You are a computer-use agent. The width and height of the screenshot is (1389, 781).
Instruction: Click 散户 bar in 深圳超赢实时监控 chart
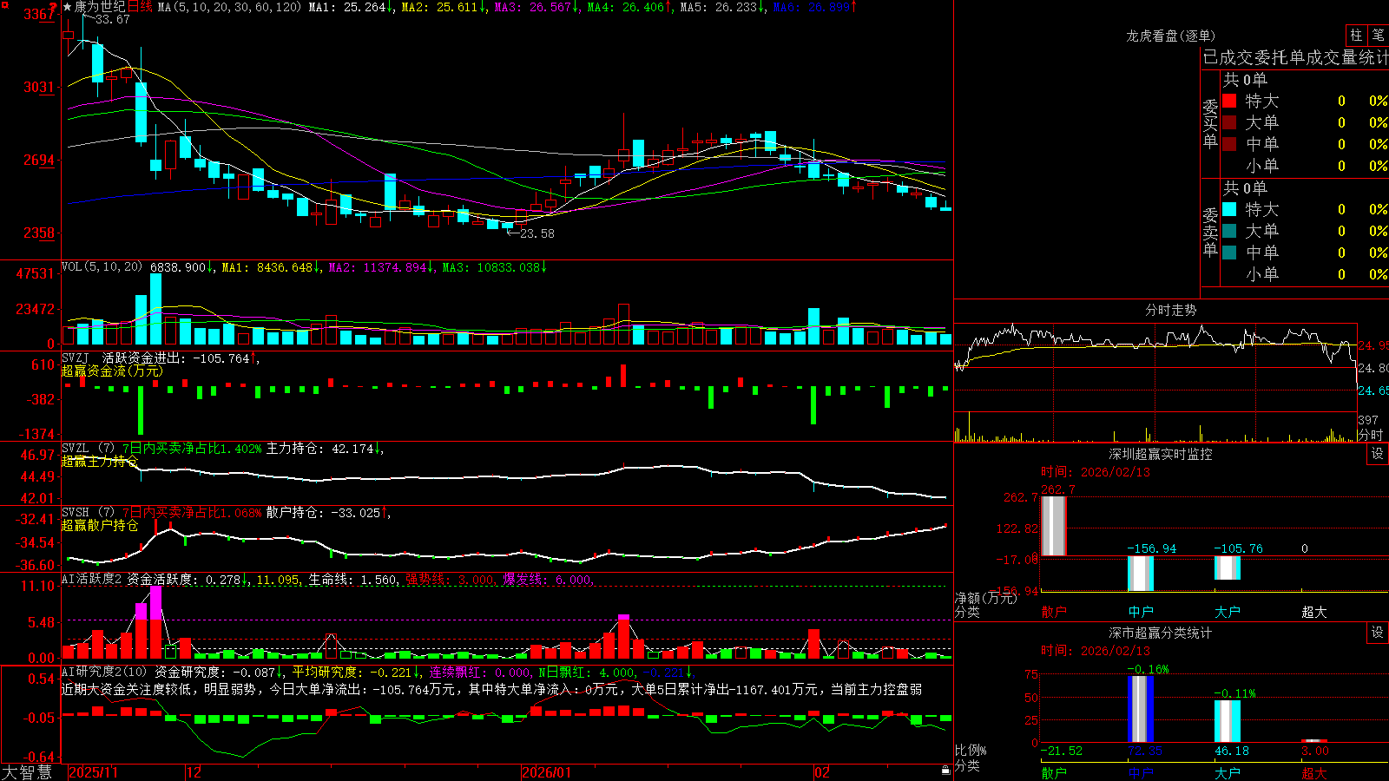[x=1054, y=526]
